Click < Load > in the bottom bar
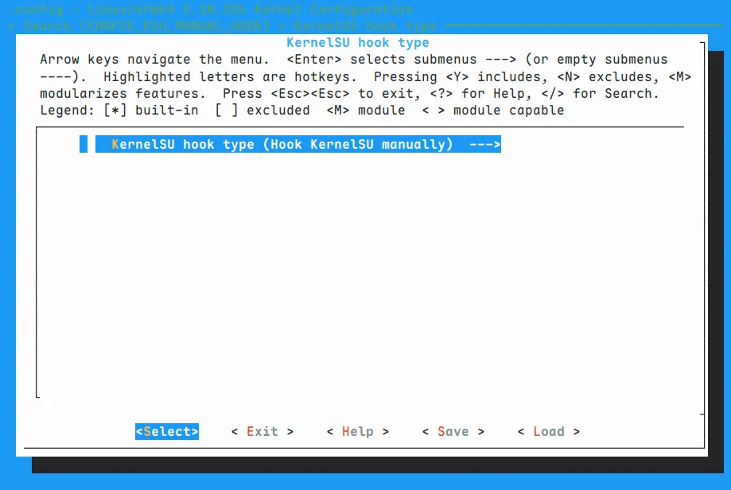 pyautogui.click(x=548, y=431)
